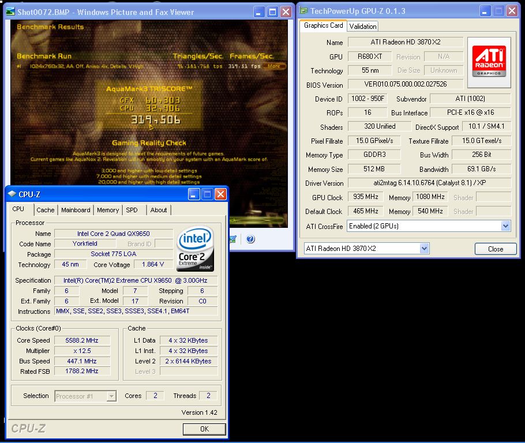Click the Default Clock 465 MHz value
525x443 pixels.
(366, 211)
